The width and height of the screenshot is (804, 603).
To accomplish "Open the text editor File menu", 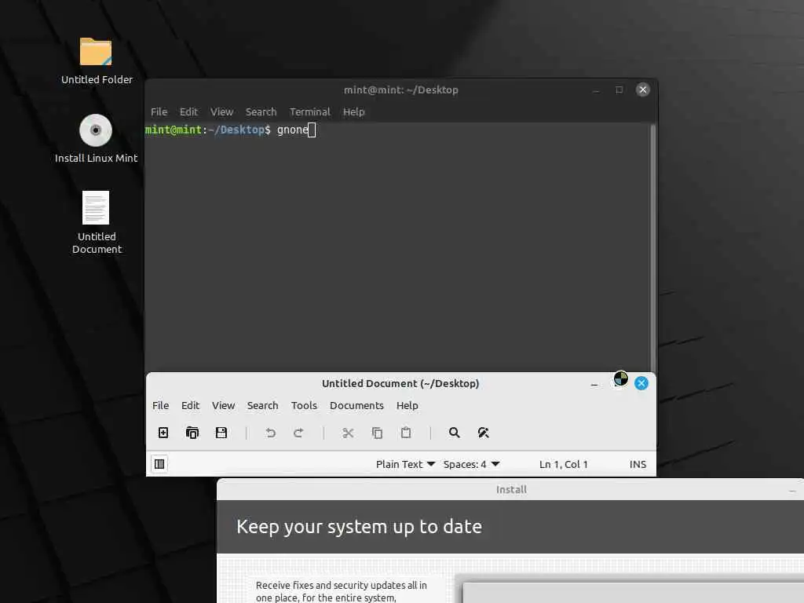I will pyautogui.click(x=160, y=406).
